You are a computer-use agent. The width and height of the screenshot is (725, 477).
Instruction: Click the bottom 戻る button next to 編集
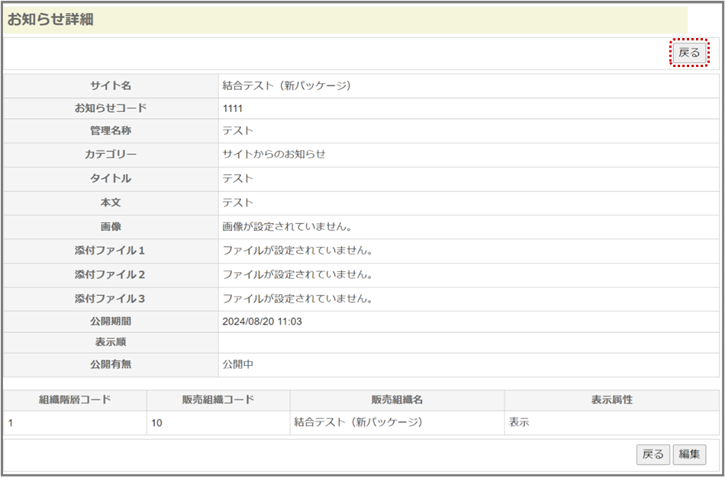[x=652, y=454]
